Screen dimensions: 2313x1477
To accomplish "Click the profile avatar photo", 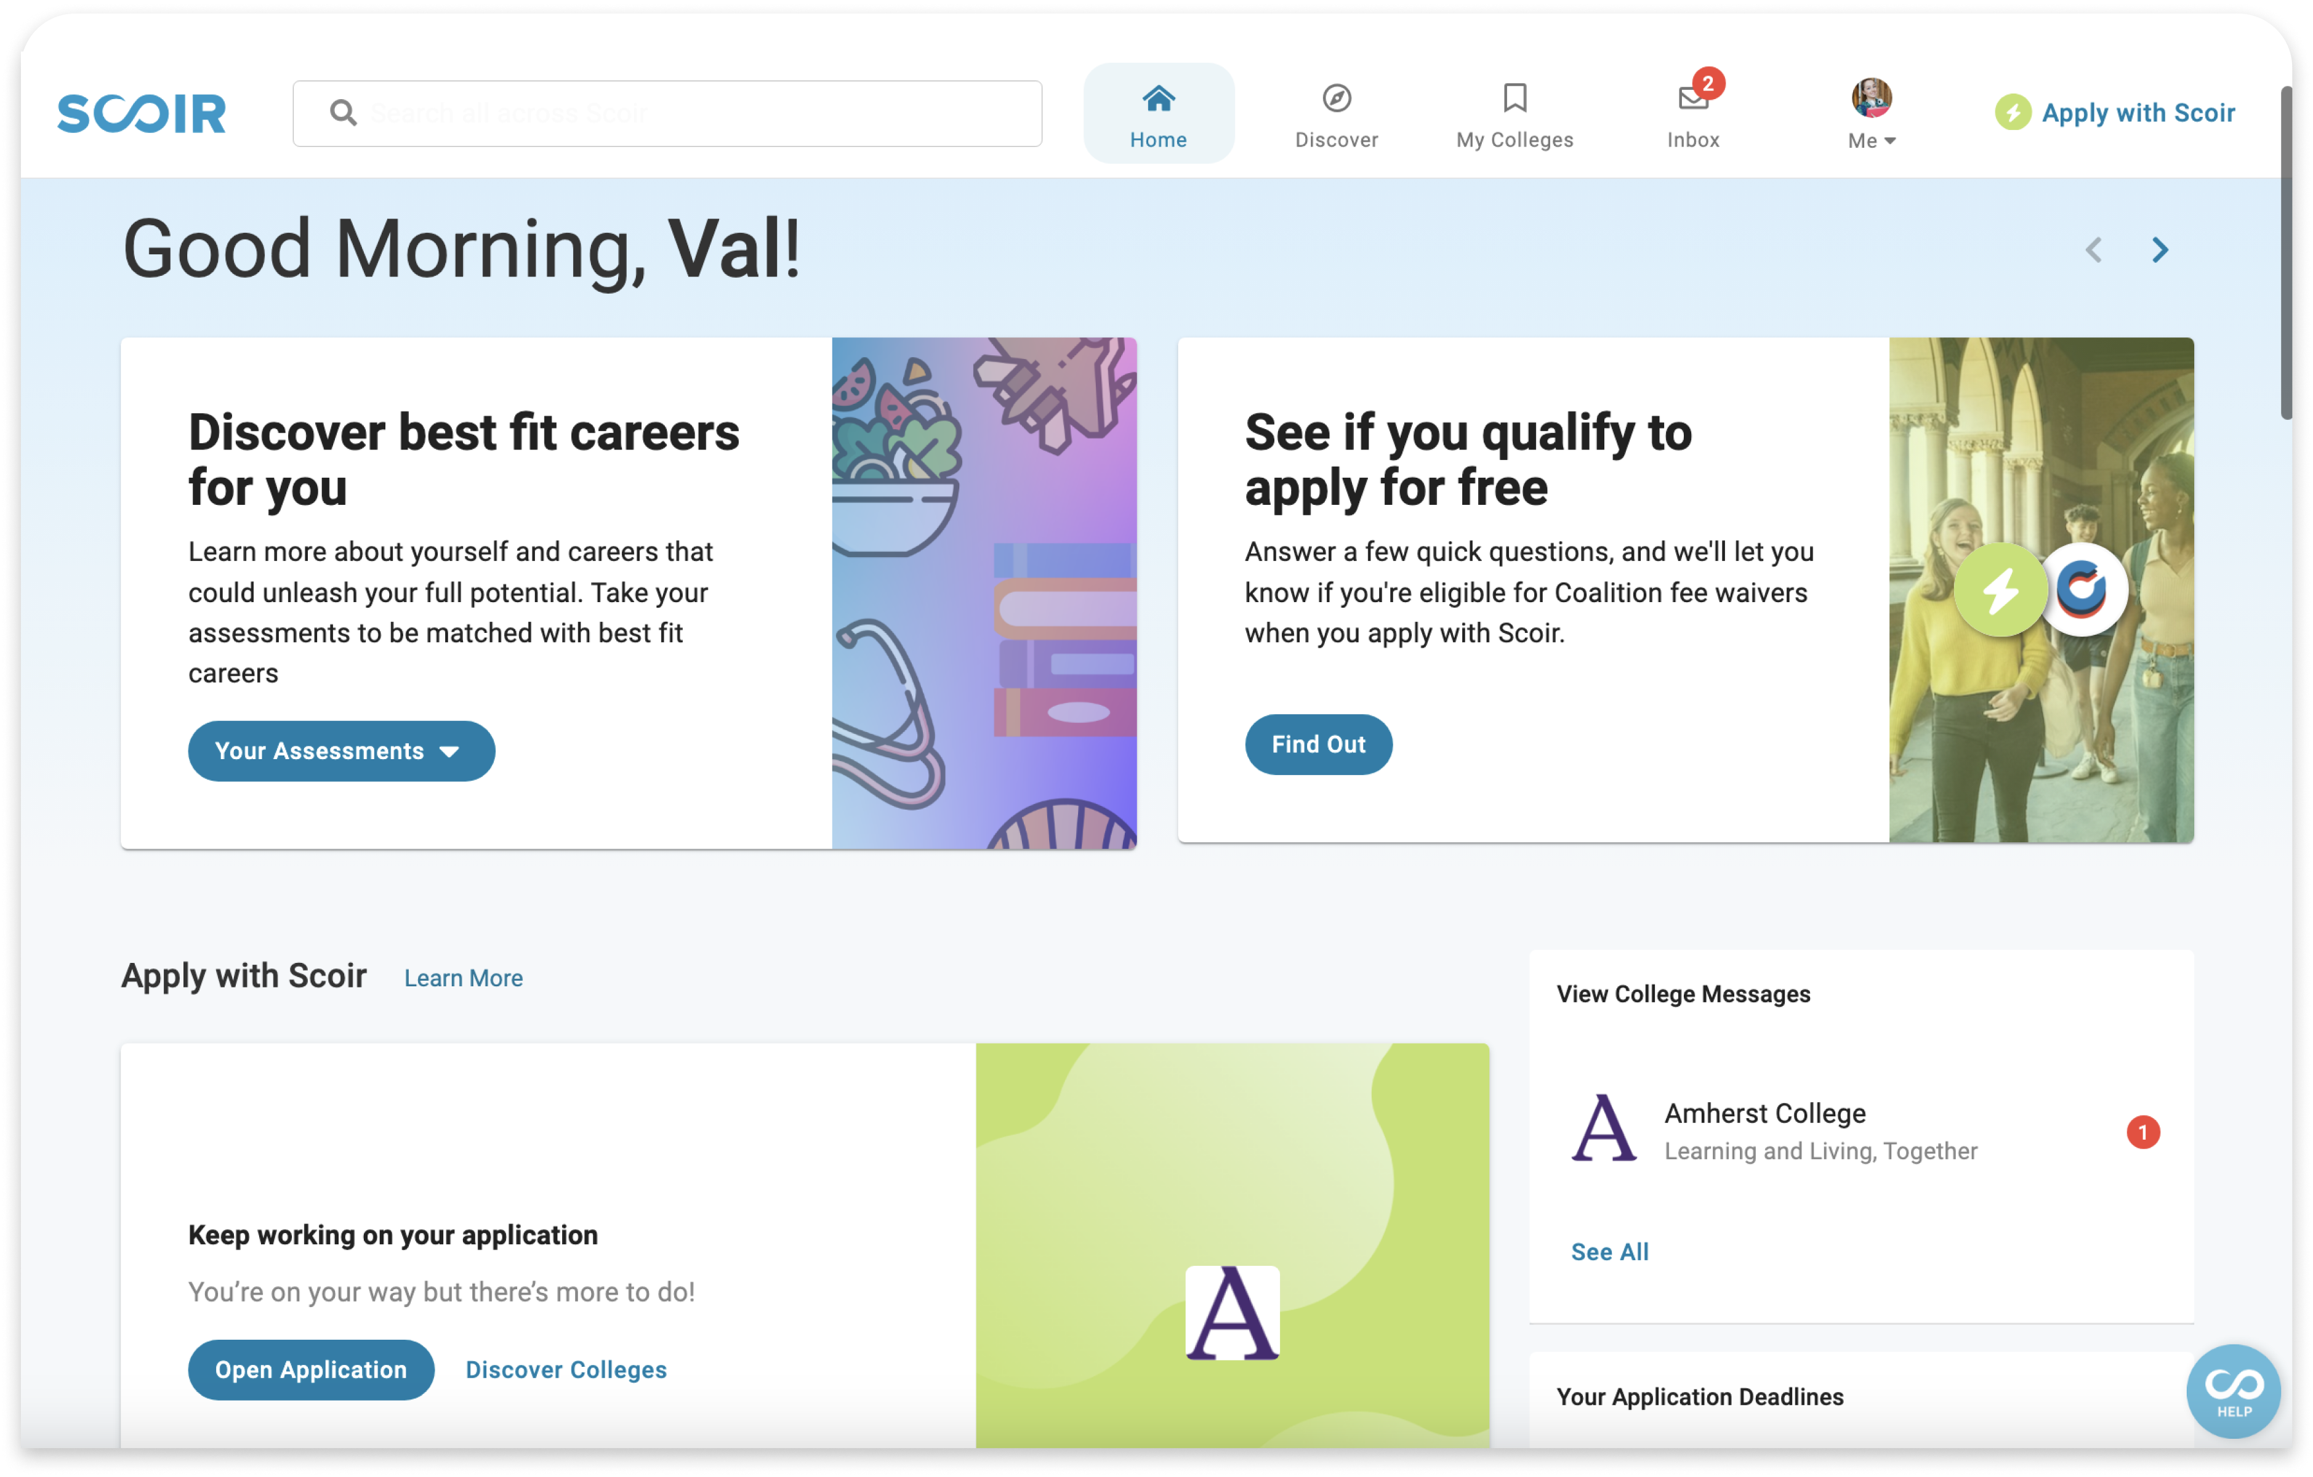I will pyautogui.click(x=1871, y=97).
